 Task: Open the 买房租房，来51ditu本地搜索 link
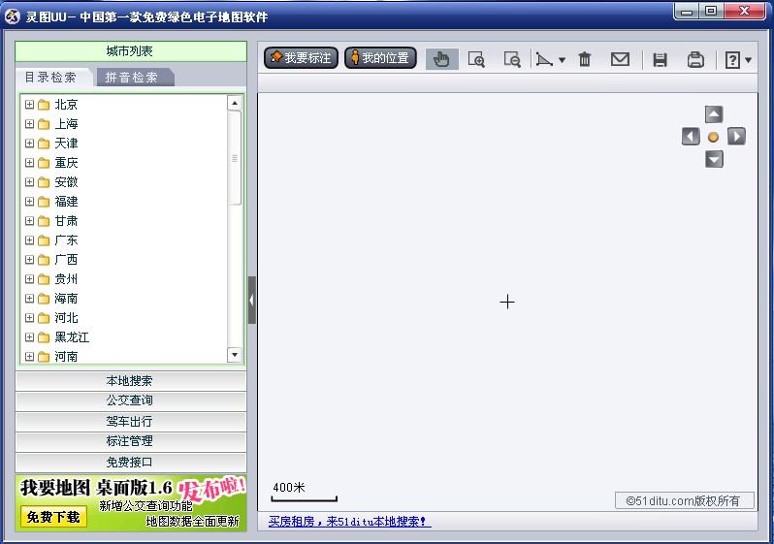pos(349,522)
